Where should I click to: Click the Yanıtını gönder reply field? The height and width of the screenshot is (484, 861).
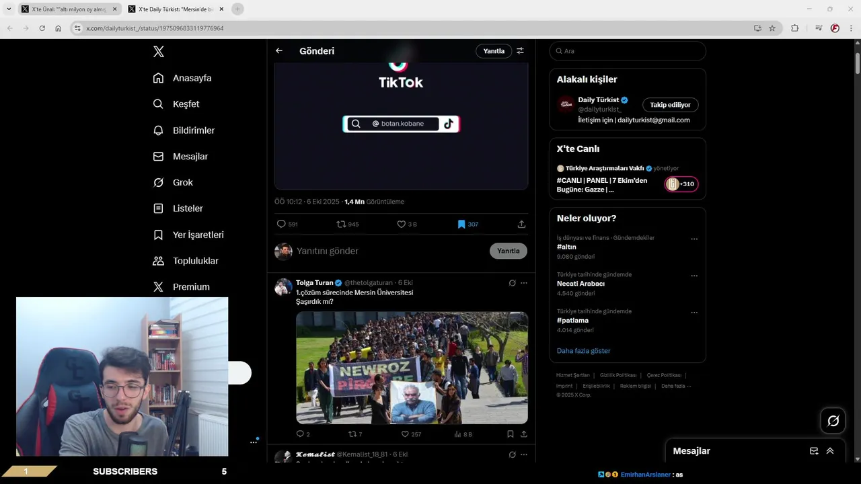(390, 251)
